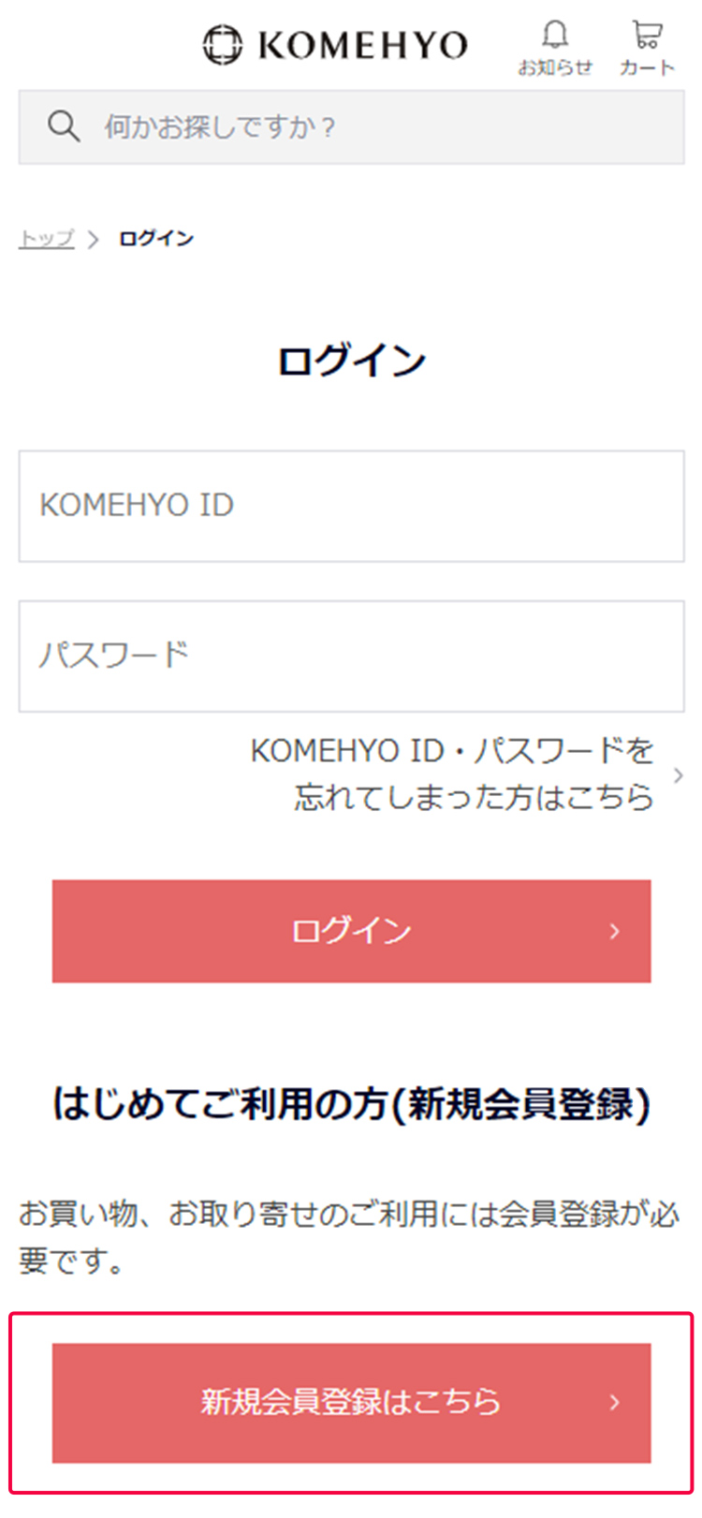This screenshot has height=1518, width=702.
Task: Click the パスワード input field
Action: [x=351, y=656]
